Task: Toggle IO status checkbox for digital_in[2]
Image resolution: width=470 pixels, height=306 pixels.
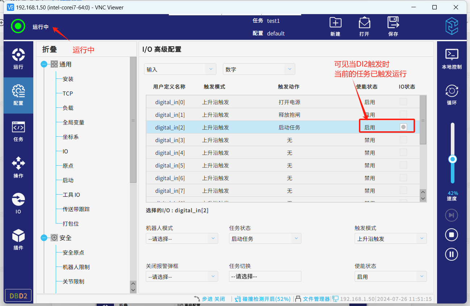Action: coord(403,127)
